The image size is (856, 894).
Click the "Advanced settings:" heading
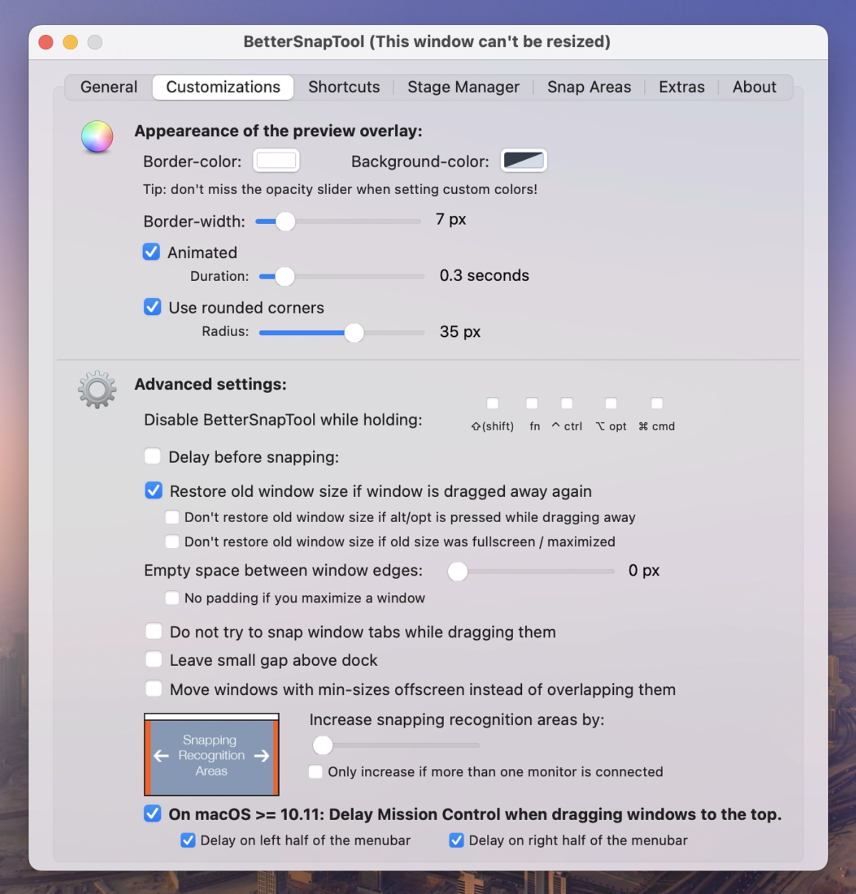210,384
